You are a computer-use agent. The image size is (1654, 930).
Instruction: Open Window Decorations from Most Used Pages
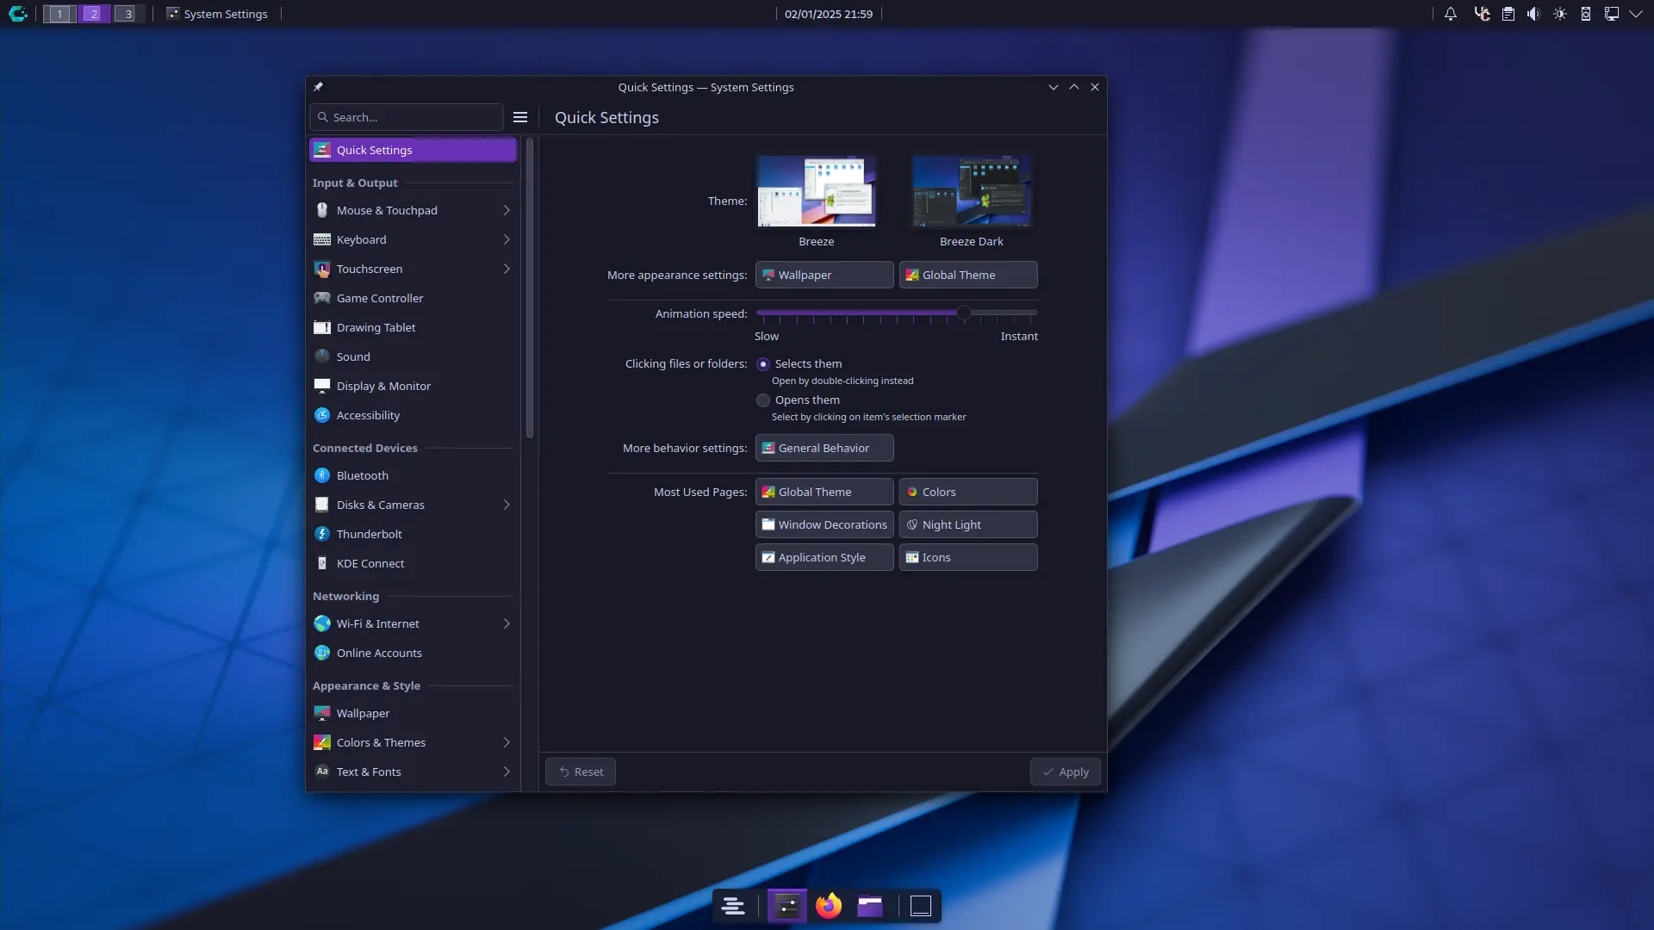(x=824, y=524)
